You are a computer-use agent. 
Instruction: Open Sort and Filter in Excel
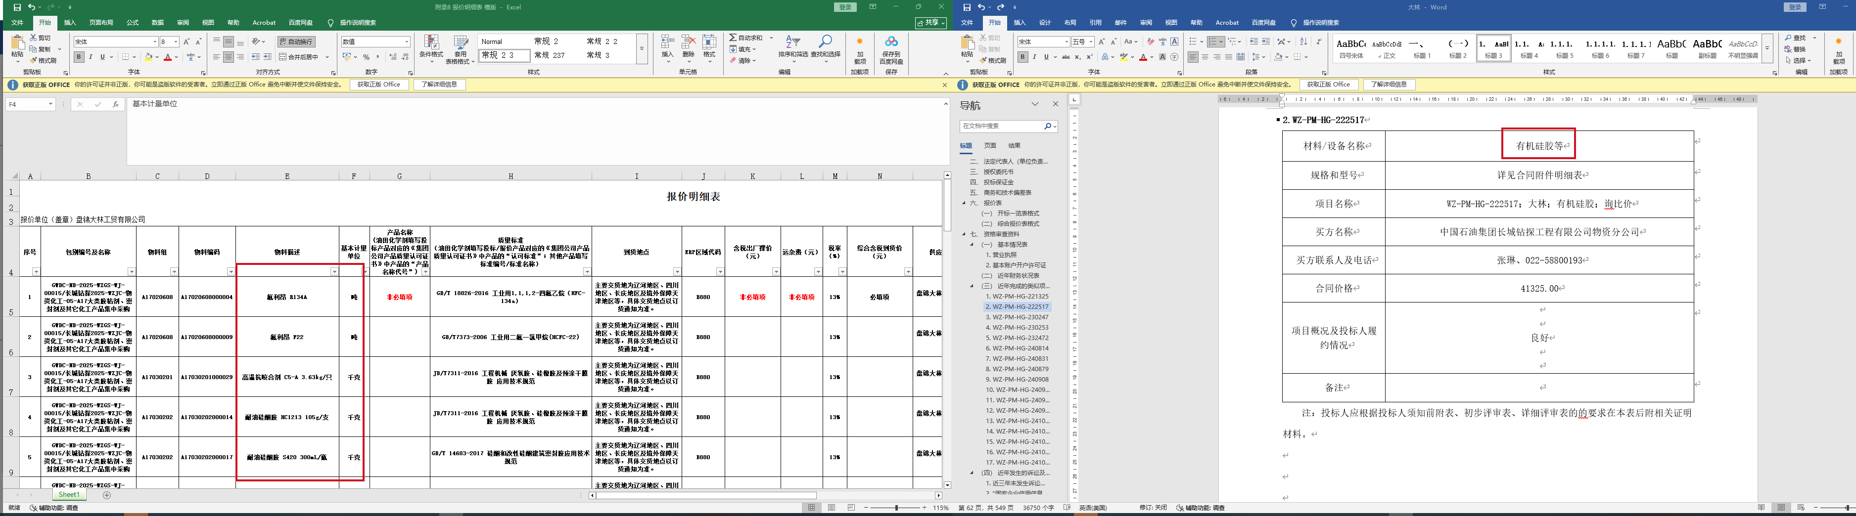point(792,48)
